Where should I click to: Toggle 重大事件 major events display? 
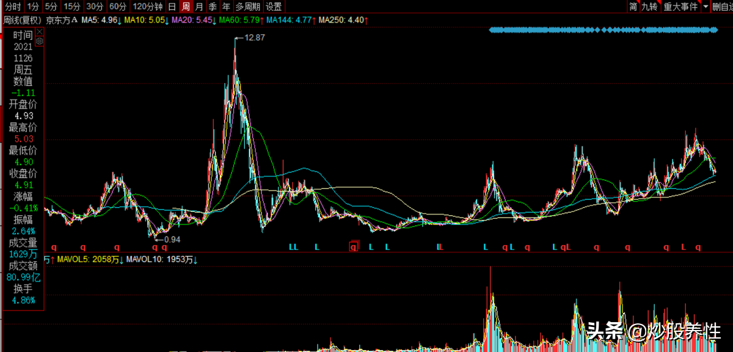(680, 7)
